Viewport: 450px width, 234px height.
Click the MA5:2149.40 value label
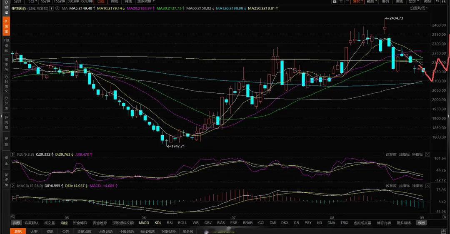click(82, 8)
